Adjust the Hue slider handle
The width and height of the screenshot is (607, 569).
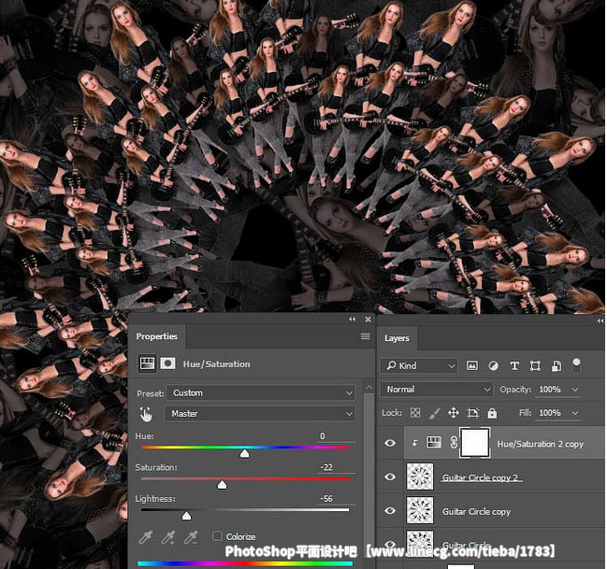point(244,453)
